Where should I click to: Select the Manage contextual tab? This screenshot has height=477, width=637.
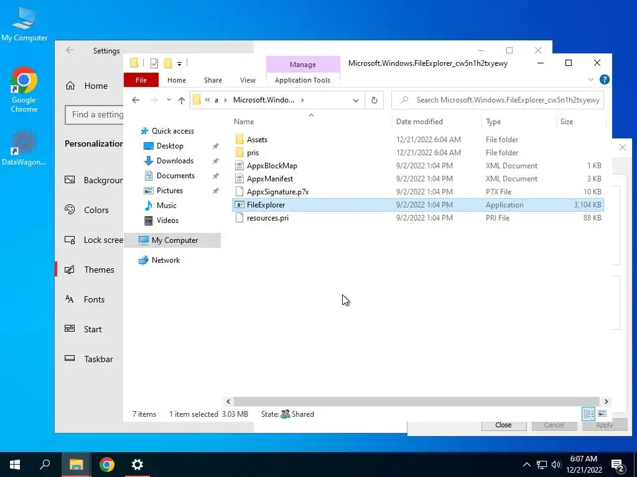303,65
